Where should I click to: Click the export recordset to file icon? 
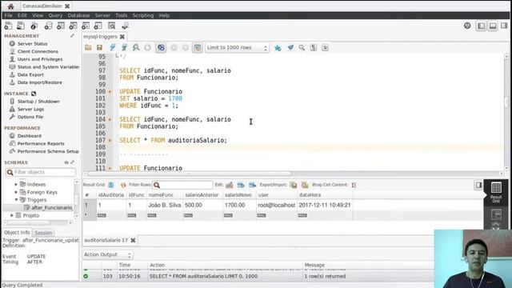click(x=294, y=185)
